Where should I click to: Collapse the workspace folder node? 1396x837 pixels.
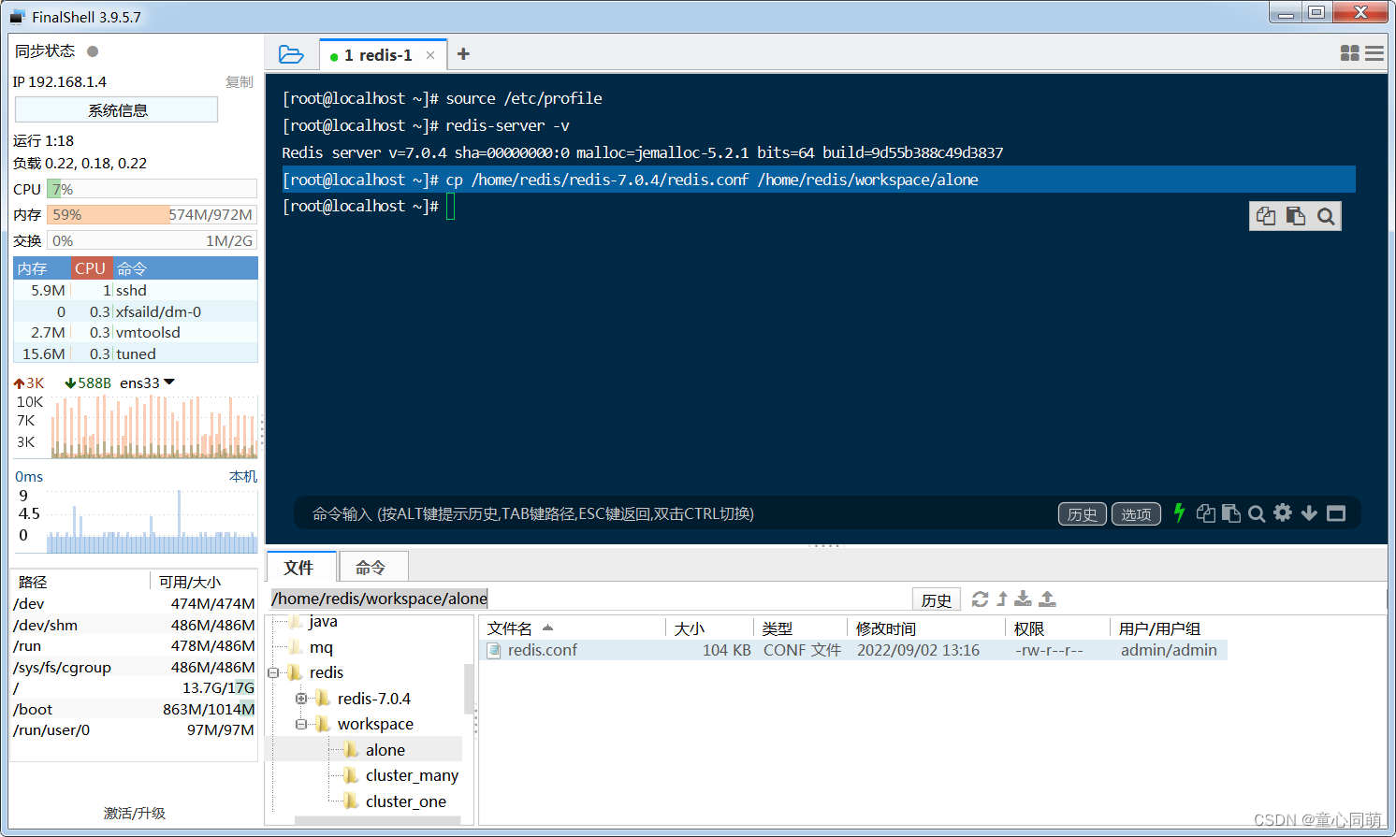[301, 724]
